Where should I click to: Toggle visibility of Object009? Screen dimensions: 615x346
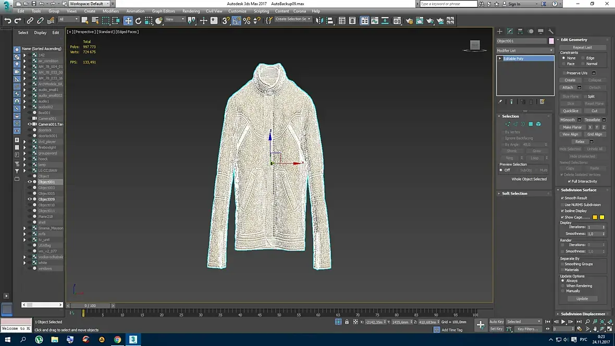tap(30, 199)
